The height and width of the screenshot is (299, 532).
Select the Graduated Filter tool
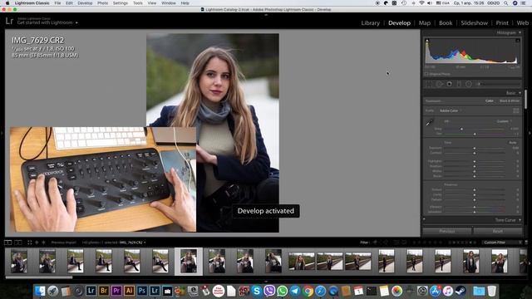[459, 84]
